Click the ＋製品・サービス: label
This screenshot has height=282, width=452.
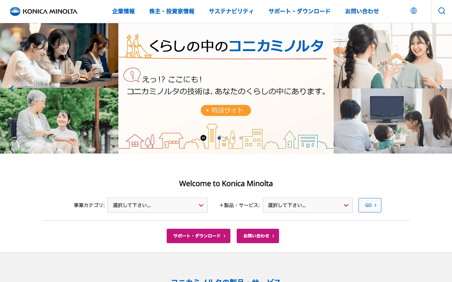[239, 205]
